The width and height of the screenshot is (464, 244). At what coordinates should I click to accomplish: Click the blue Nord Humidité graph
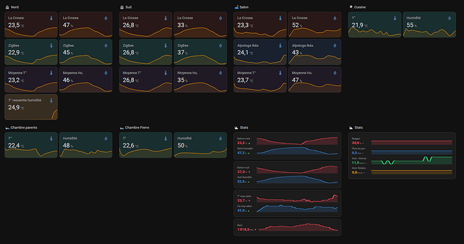tap(297, 151)
